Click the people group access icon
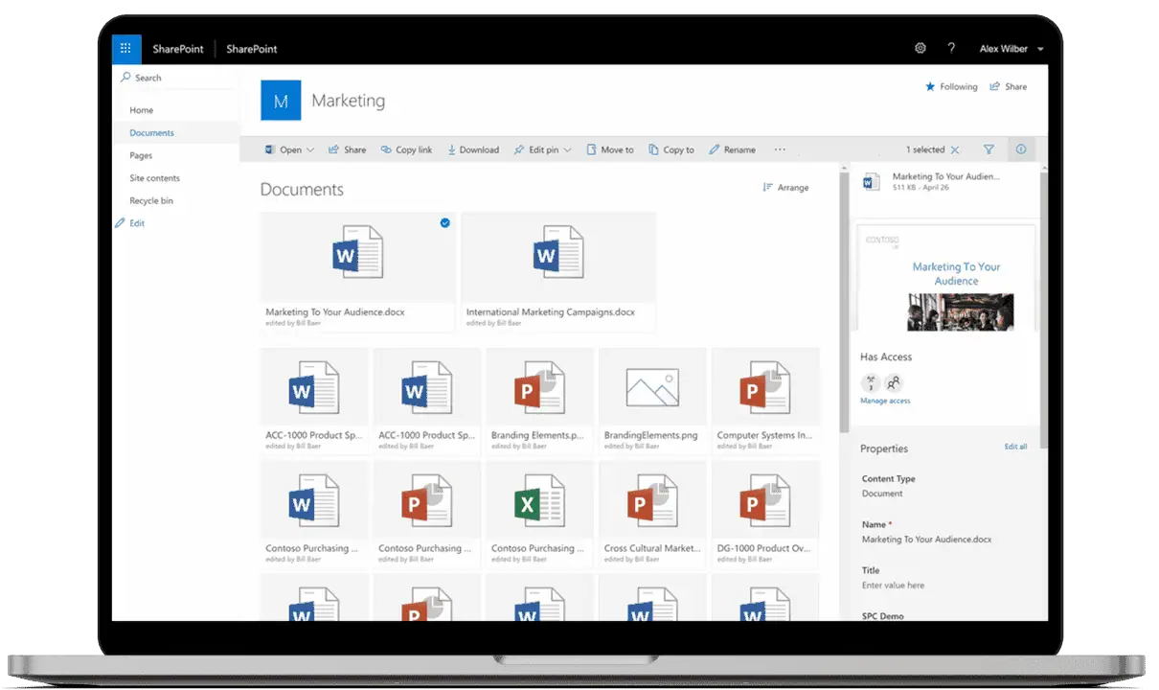This screenshot has width=1159, height=690. point(894,382)
